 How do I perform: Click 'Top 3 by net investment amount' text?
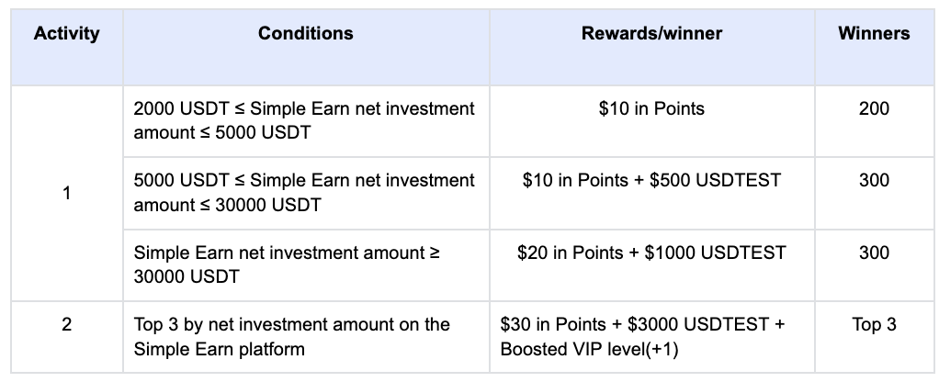pos(291,324)
